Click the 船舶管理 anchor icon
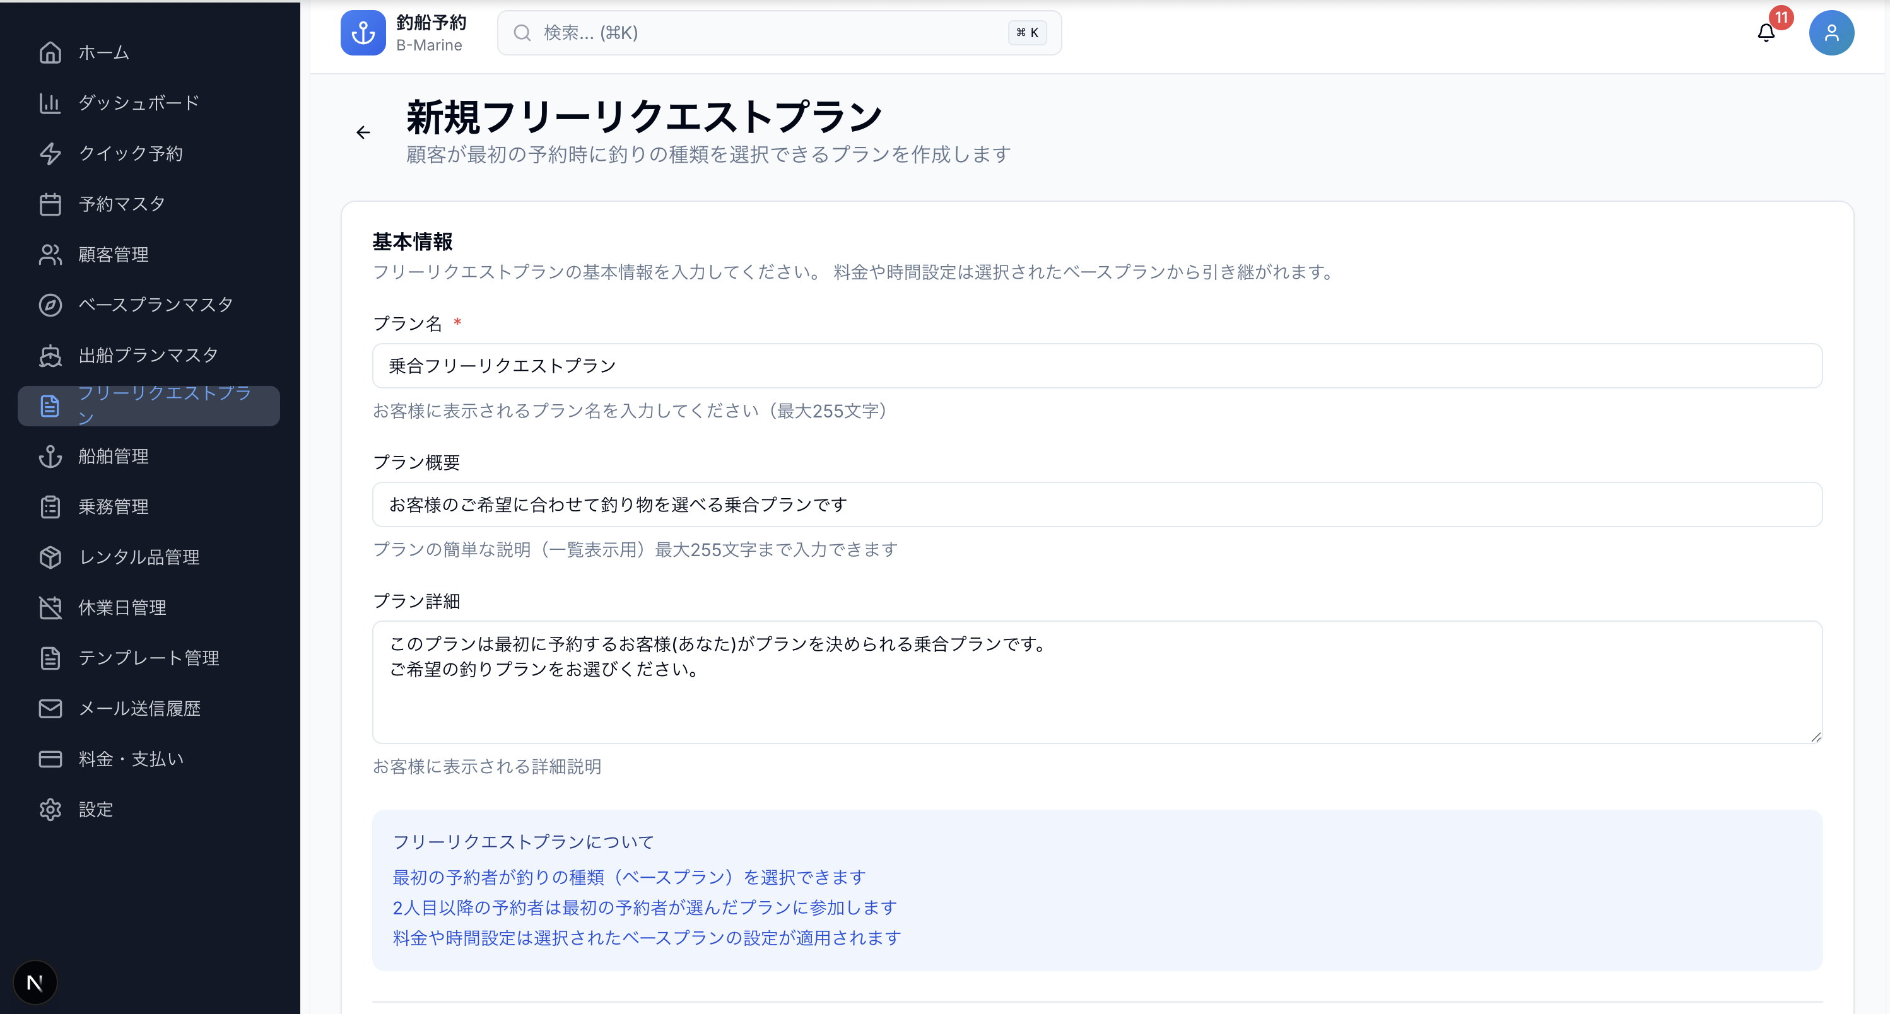 coord(50,457)
